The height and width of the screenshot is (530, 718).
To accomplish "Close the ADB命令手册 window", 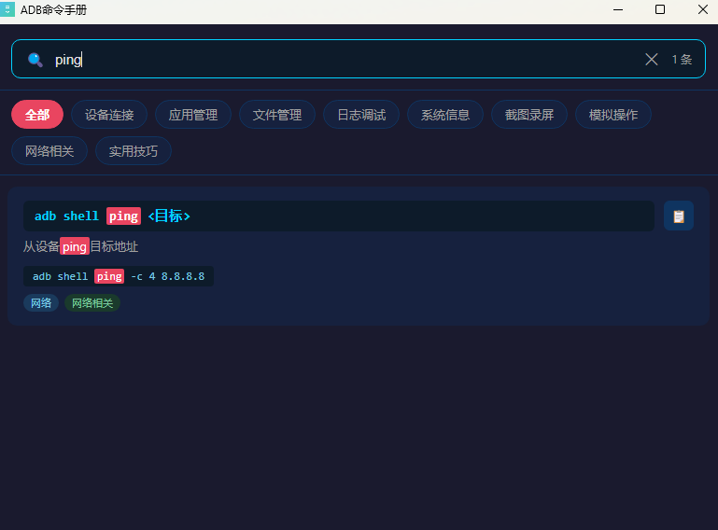I will point(703,9).
